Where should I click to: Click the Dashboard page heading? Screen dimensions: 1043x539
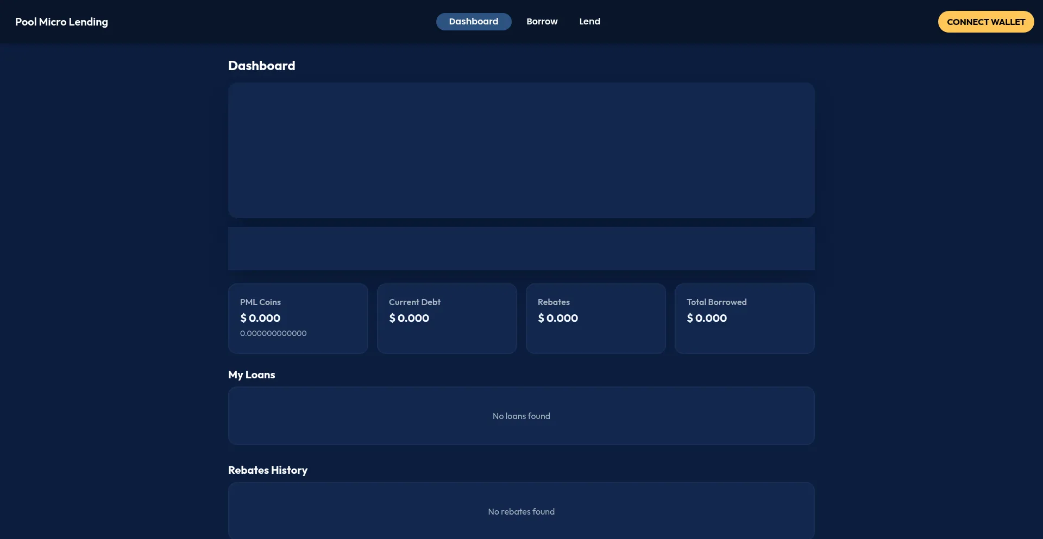261,66
